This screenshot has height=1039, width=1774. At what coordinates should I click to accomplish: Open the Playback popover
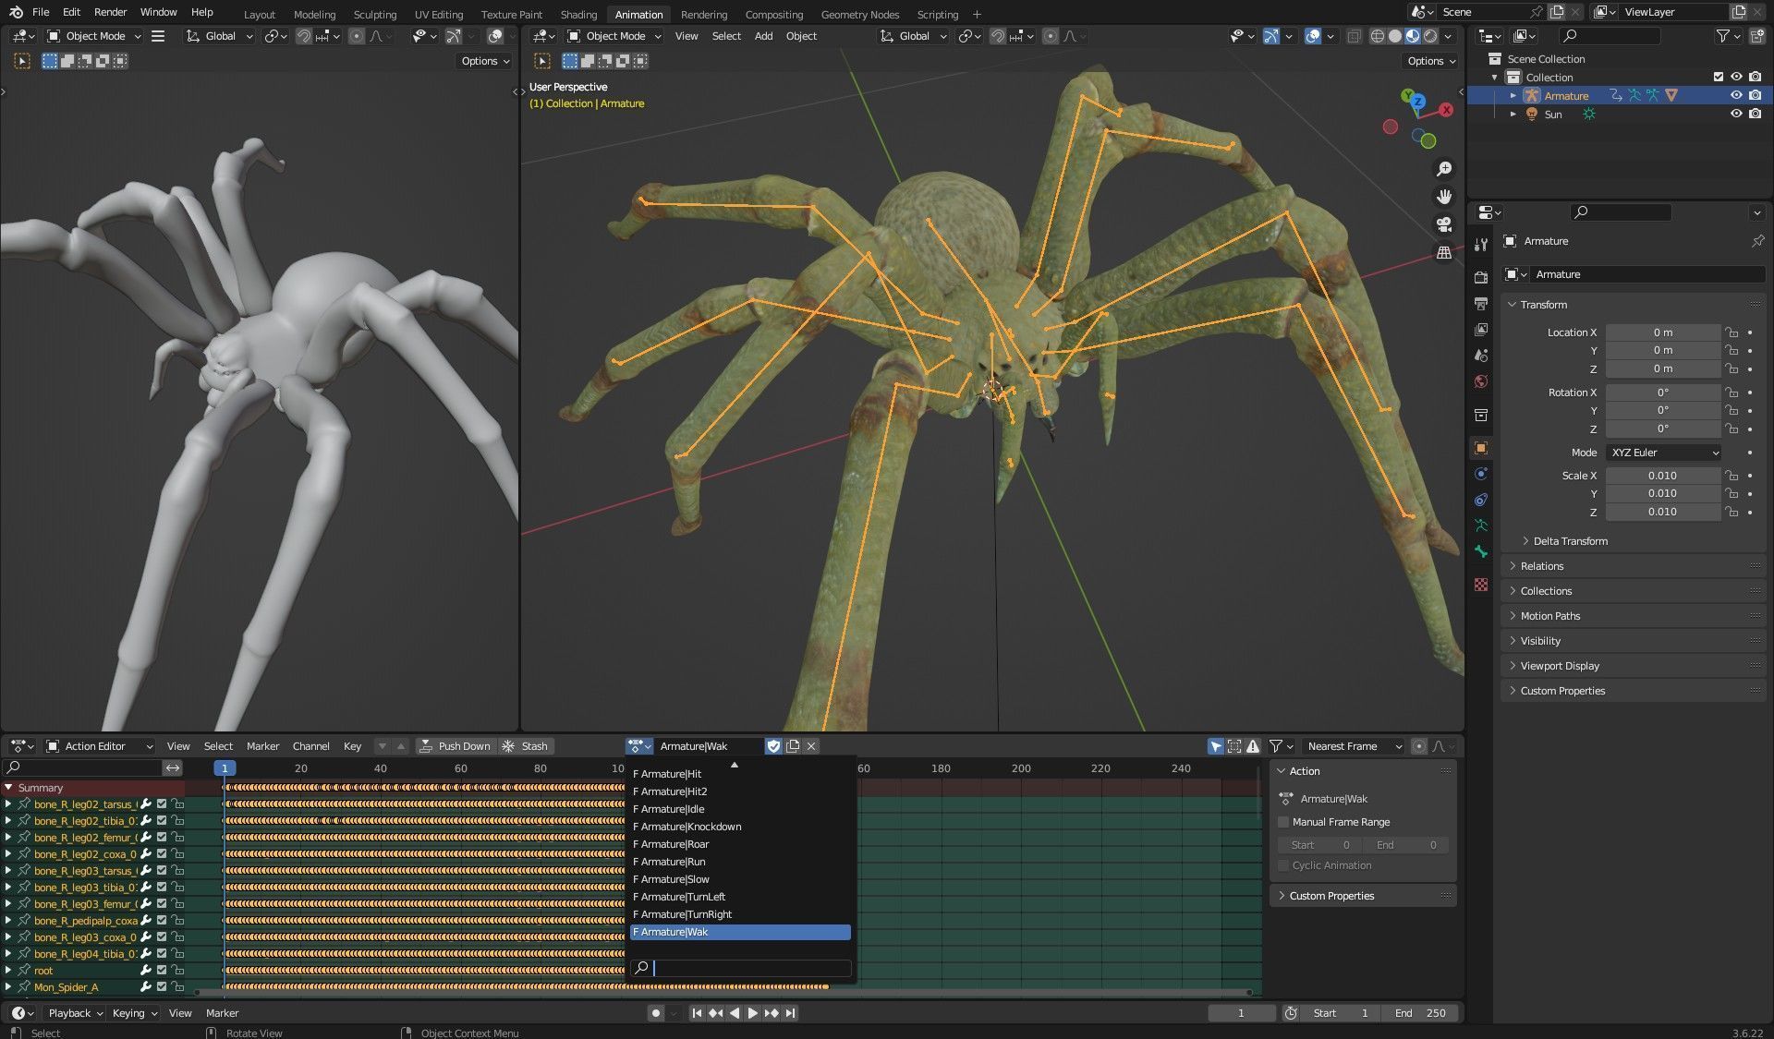(x=74, y=1013)
